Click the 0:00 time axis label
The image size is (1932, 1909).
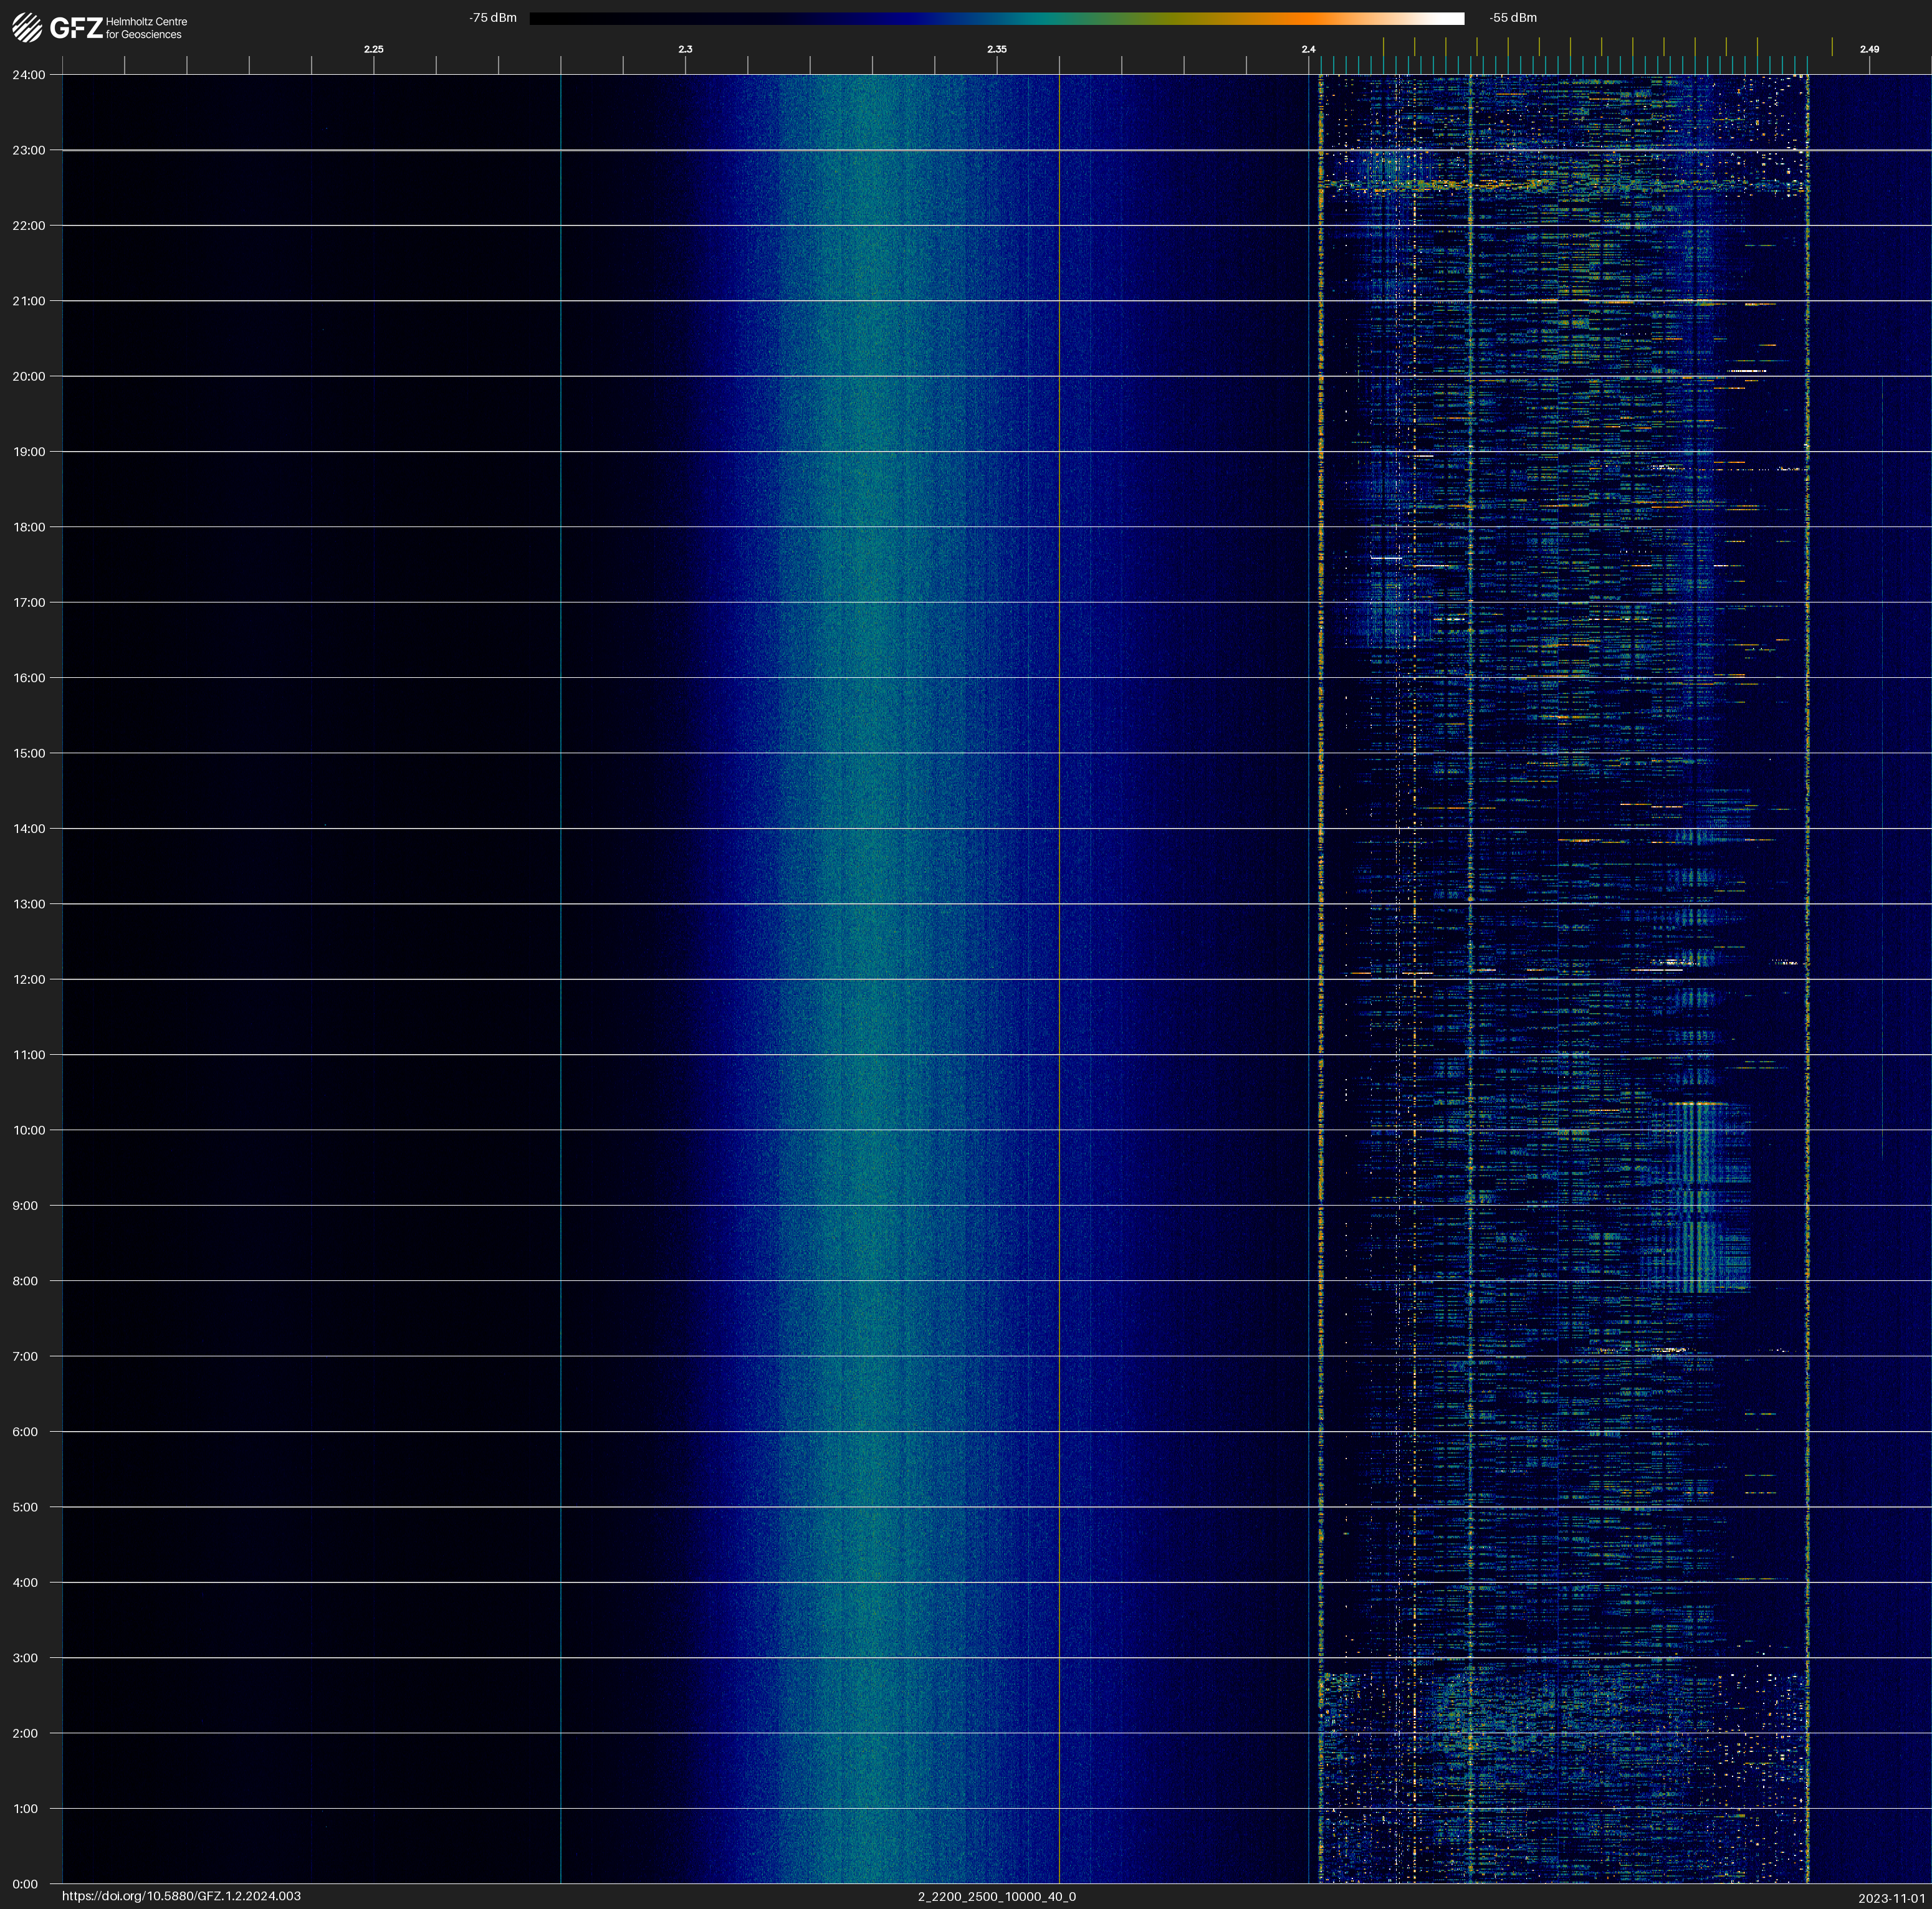click(x=25, y=1884)
